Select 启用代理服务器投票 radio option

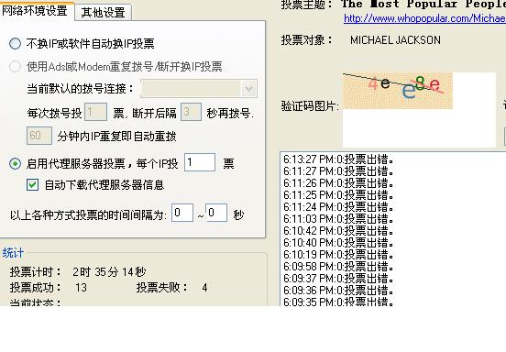pyautogui.click(x=16, y=163)
